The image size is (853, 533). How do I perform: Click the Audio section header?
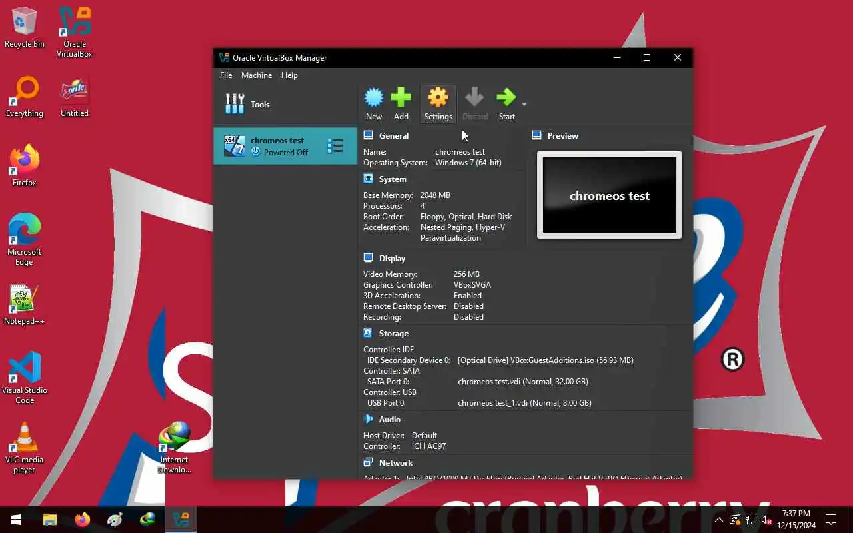pos(390,419)
